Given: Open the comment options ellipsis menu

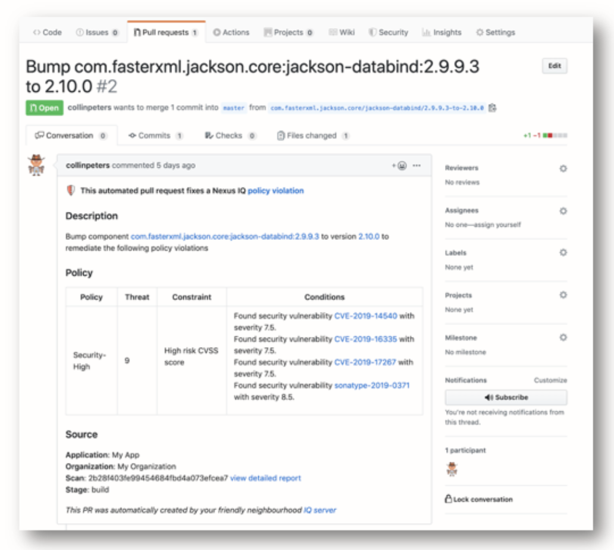Looking at the screenshot, I should [417, 165].
